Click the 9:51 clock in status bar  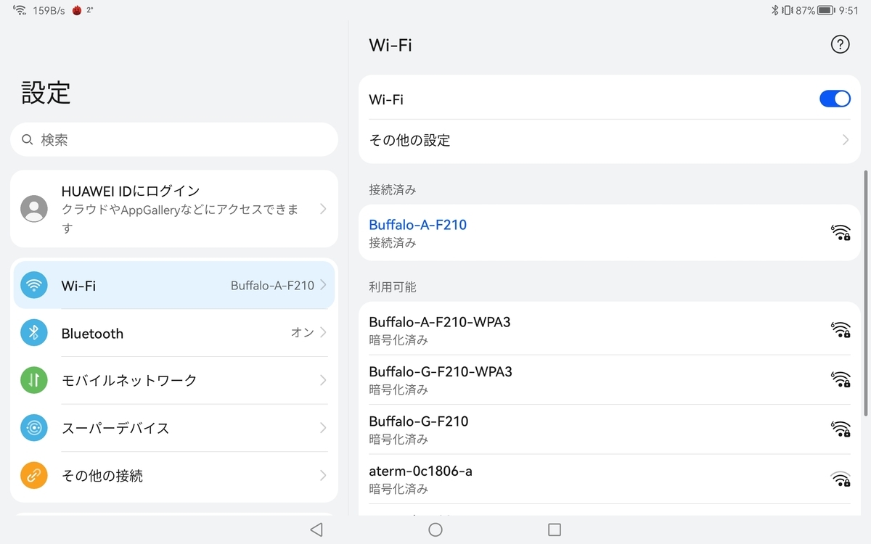click(848, 10)
